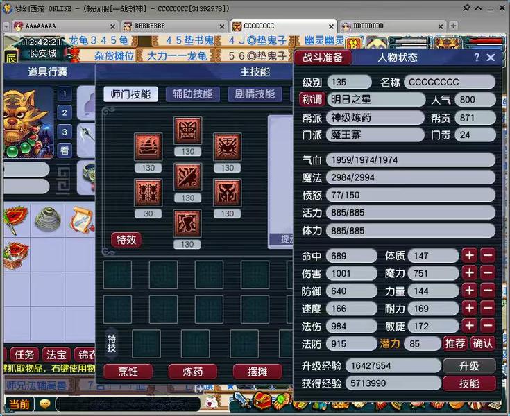Click the 升级经验 value 16427554
510x416 pixels.
393,366
